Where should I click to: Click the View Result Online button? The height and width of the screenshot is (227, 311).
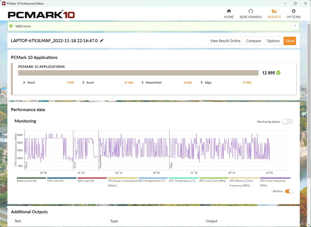(x=225, y=41)
